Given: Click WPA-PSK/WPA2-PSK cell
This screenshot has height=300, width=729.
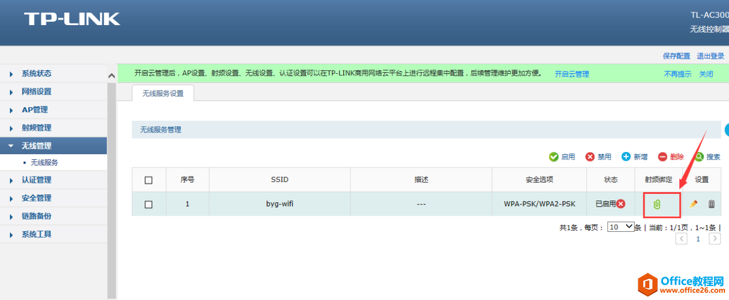Looking at the screenshot, I should coord(539,204).
